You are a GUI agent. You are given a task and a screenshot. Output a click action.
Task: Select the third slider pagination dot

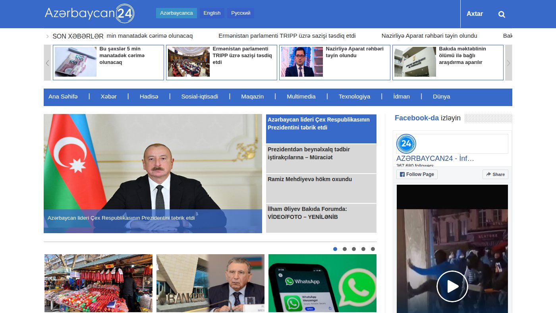(x=354, y=249)
